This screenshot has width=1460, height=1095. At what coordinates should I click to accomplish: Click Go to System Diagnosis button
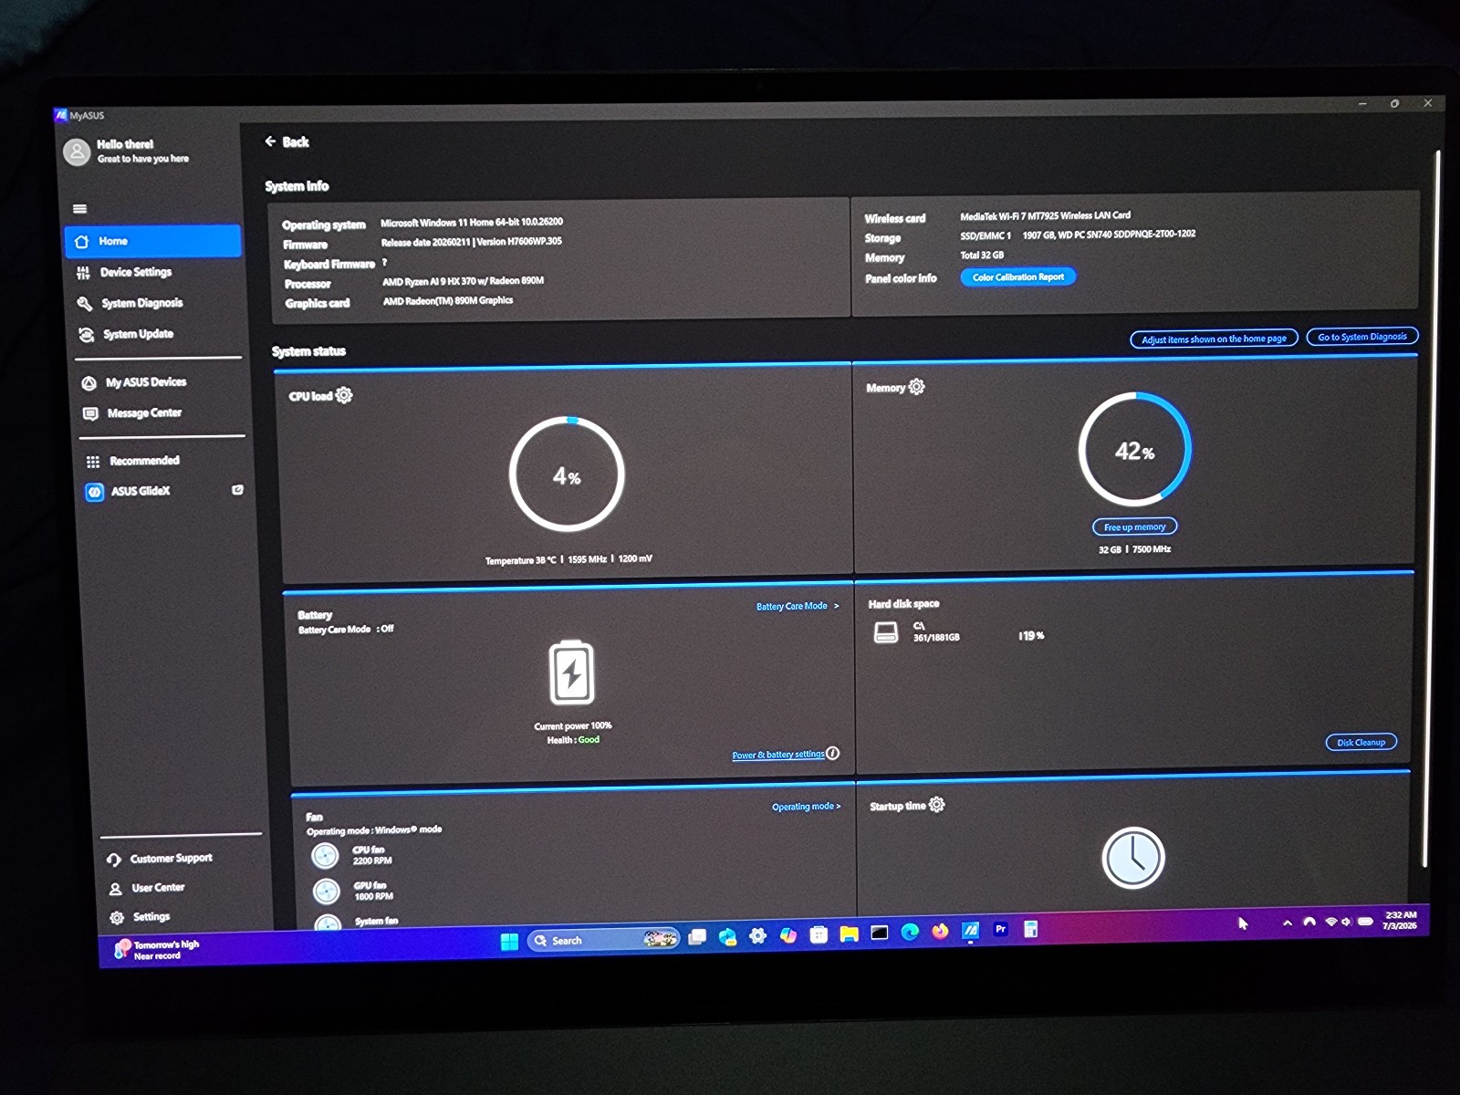tap(1362, 337)
